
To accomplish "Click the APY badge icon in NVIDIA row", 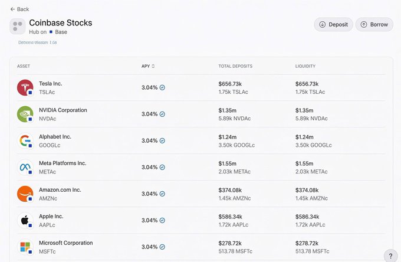I will click(x=162, y=114).
